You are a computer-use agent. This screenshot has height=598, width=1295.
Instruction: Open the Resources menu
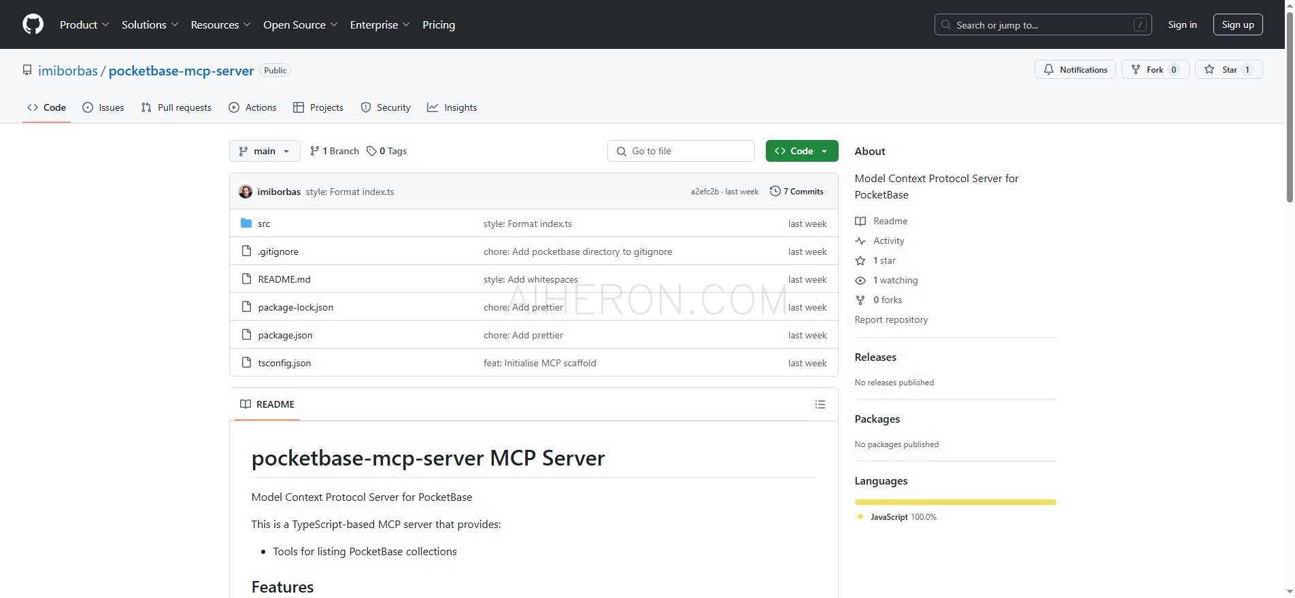(220, 24)
